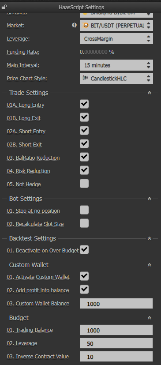Click the 03. Custom Wallet Balance input field
This screenshot has width=161, height=365.
pos(116,304)
